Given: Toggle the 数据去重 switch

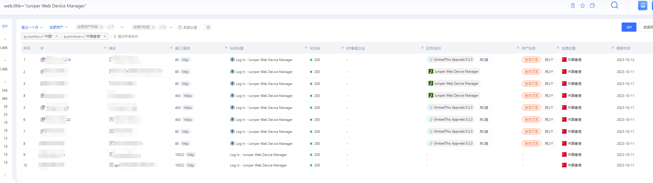Looking at the screenshot, I should (205, 27).
